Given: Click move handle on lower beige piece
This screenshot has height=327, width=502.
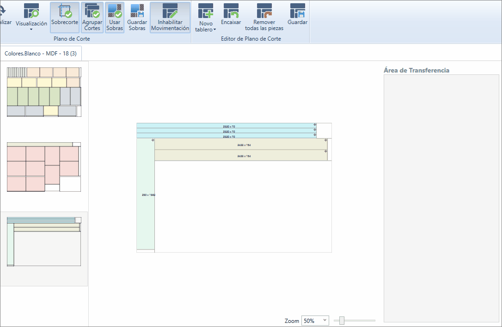Looking at the screenshot, I should click(x=325, y=151).
